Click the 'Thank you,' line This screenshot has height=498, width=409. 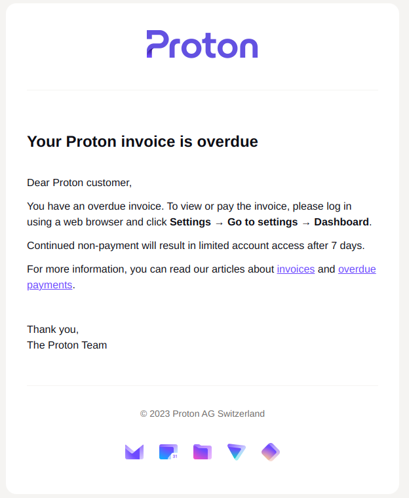52,329
